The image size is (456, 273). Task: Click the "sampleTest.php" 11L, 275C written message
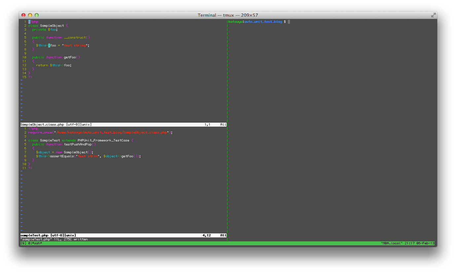pyautogui.click(x=54, y=239)
